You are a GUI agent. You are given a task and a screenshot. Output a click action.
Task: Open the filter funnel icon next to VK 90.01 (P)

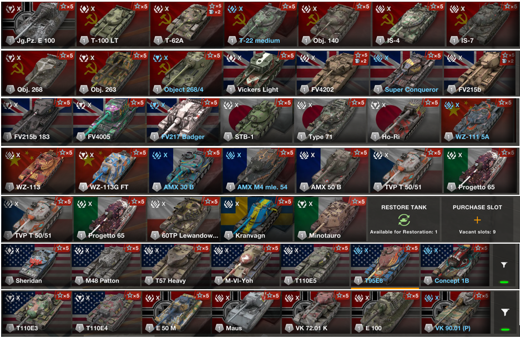(x=505, y=312)
